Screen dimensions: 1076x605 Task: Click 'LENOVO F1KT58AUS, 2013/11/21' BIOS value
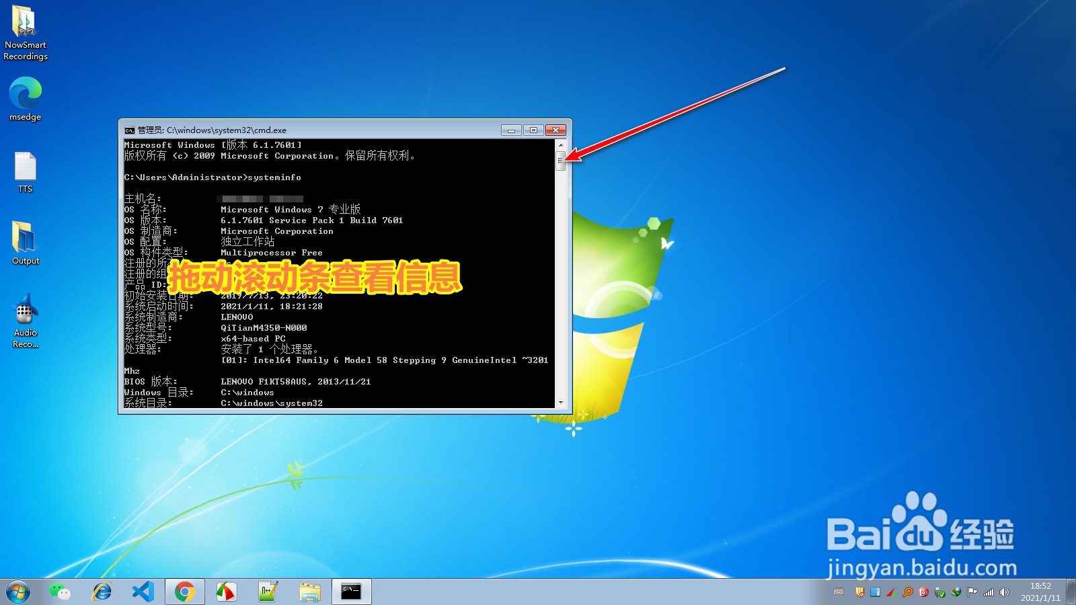pyautogui.click(x=296, y=382)
